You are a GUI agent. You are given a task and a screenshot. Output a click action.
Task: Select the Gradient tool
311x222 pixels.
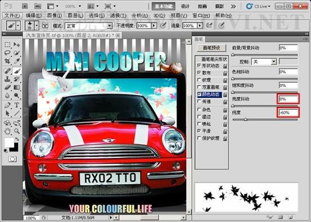[17, 87]
